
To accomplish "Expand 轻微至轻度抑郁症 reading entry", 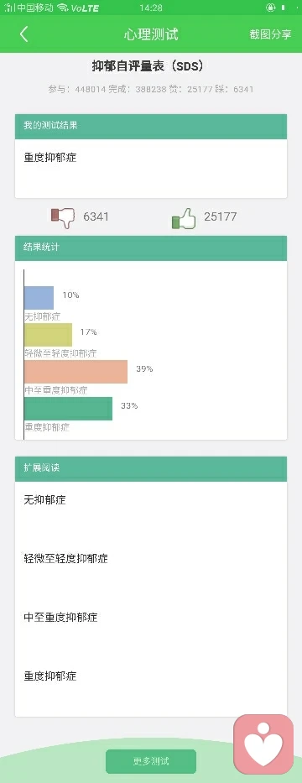I will pos(151,559).
